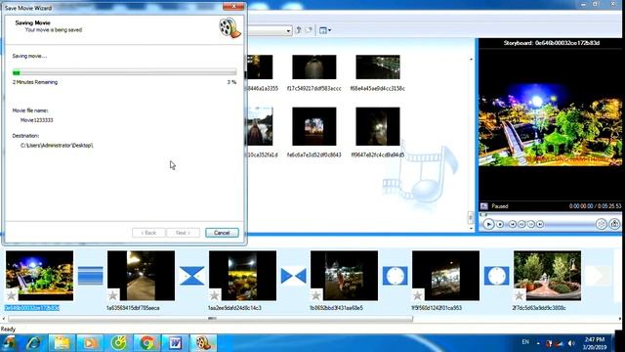Screen dimensions: 625x352
Task: Click the effect star on clip 1aa2ee9dafd24d8c14c3
Action: (x=215, y=295)
